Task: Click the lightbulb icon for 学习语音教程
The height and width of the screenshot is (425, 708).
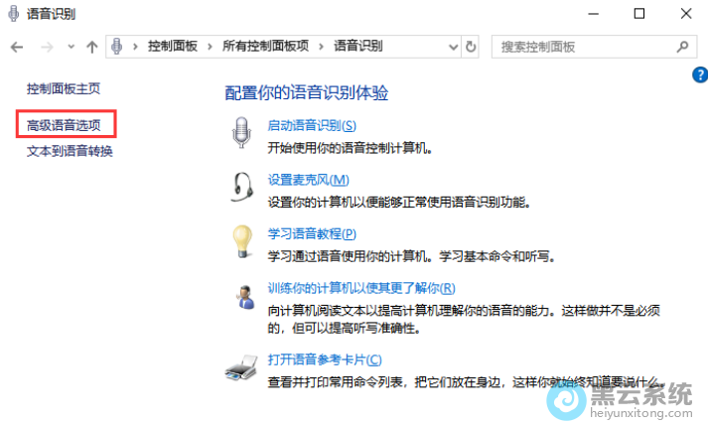Action: (241, 241)
